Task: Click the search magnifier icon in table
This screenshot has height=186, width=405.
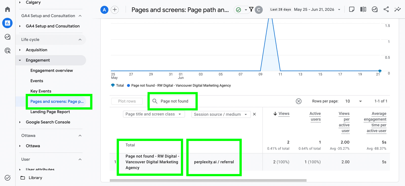Action: click(155, 101)
